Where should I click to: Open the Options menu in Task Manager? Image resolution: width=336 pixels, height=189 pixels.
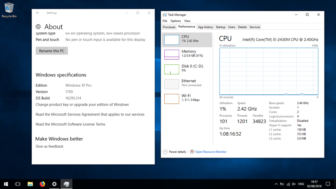point(176,21)
